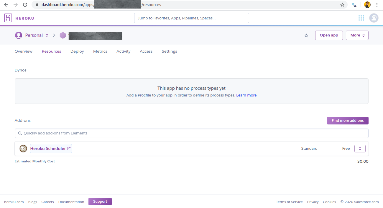The height and width of the screenshot is (208, 383).
Task: Click the Heroku Scheduler clock icon
Action: point(23,149)
